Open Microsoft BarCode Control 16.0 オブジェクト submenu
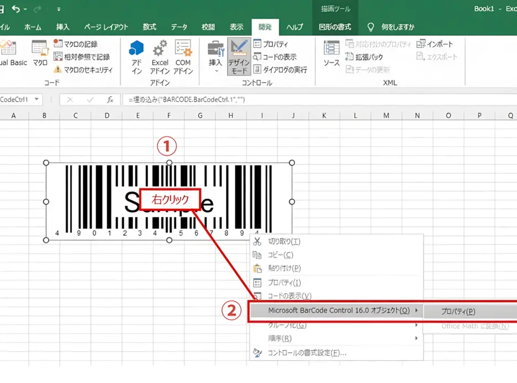This screenshot has height=383, width=517. [x=336, y=311]
